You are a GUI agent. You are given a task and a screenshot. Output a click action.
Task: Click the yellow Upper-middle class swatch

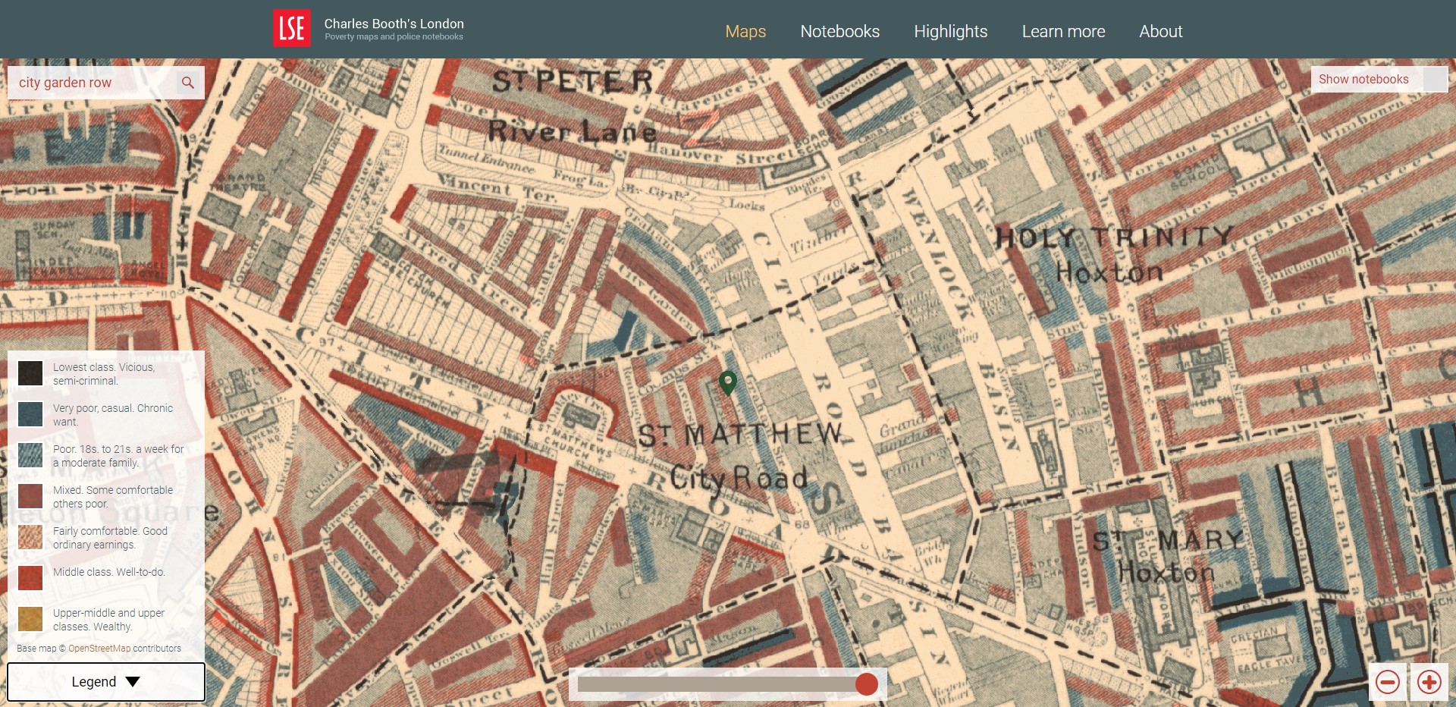click(30, 619)
